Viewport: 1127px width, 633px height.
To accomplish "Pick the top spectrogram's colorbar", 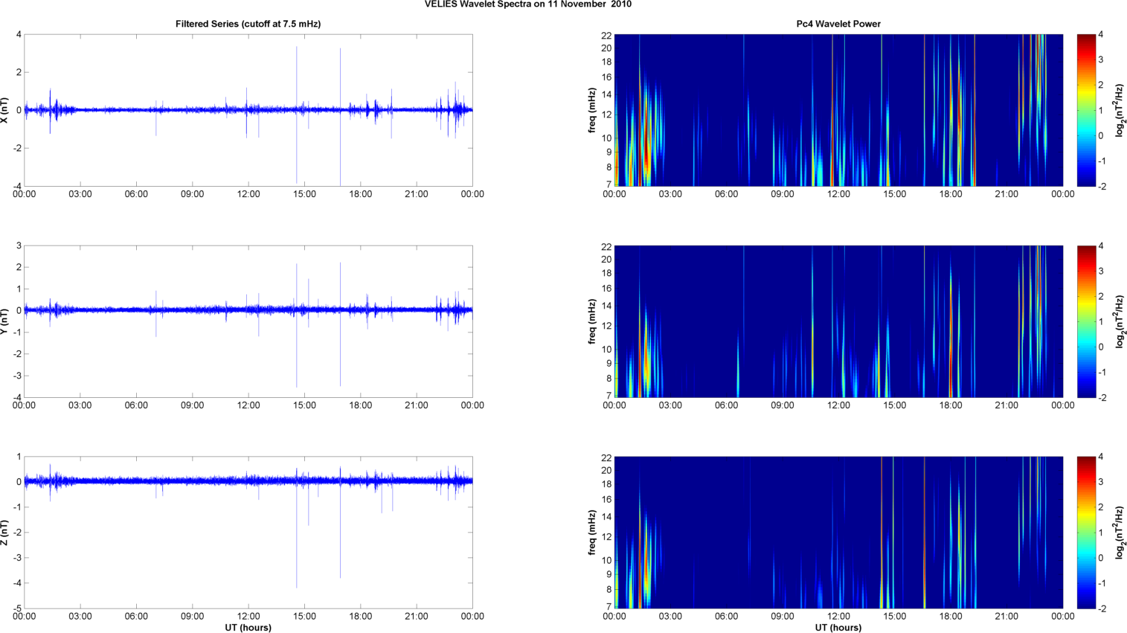I will pos(1086,110).
